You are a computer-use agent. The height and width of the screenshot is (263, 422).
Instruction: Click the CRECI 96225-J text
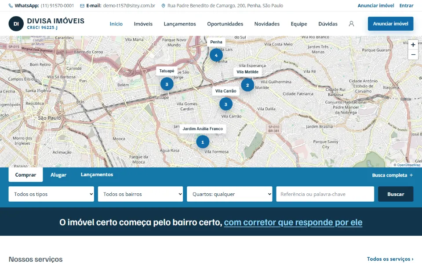(42, 27)
